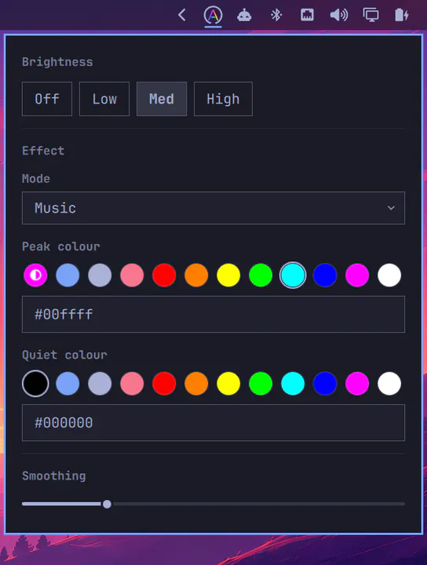This screenshot has width=427, height=565.
Task: Click the battery charging icon
Action: coord(402,15)
